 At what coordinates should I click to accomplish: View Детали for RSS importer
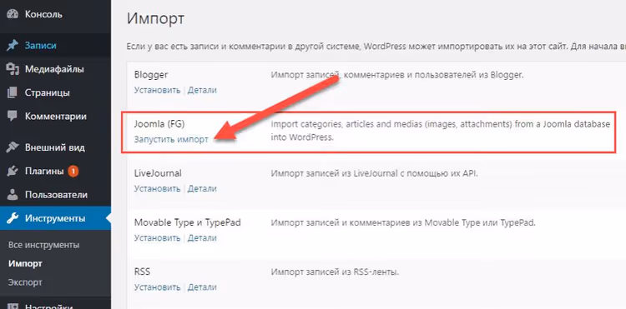click(203, 287)
